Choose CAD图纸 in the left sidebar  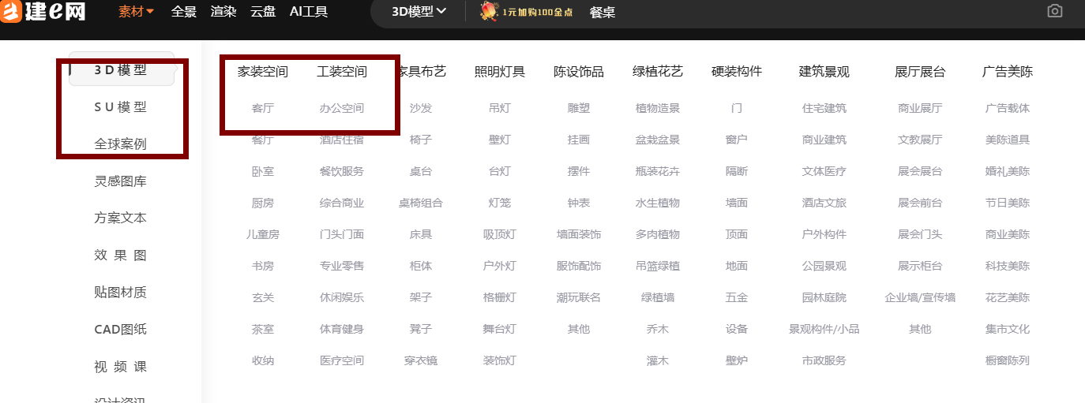click(x=120, y=330)
